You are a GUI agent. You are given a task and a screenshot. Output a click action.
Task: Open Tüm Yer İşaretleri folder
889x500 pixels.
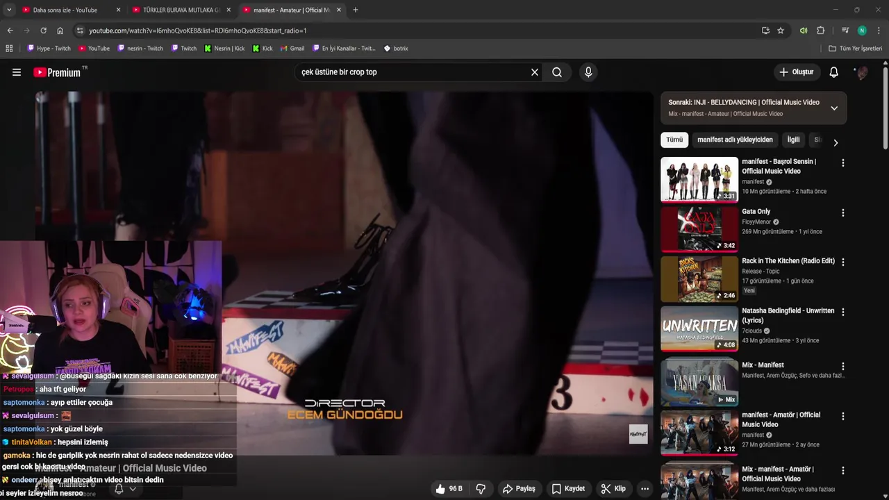[x=856, y=49]
